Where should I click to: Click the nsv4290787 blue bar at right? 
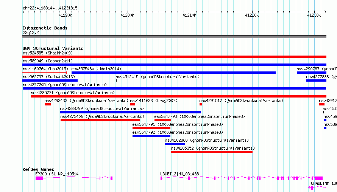[x=312, y=73]
